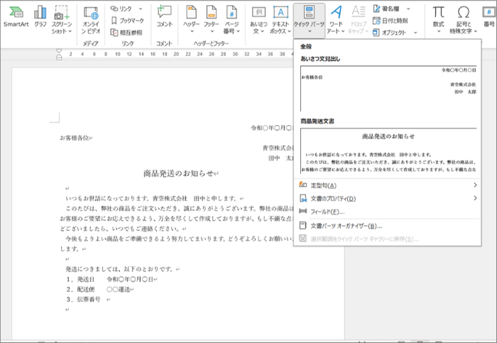The height and width of the screenshot is (343, 497).
Task: Insert the あいさつ文見出し quick part preview
Action: click(388, 89)
